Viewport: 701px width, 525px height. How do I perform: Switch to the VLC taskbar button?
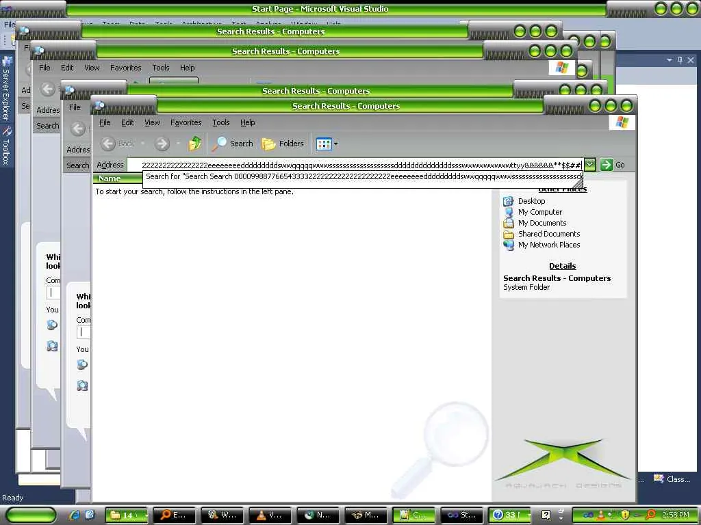[270, 515]
